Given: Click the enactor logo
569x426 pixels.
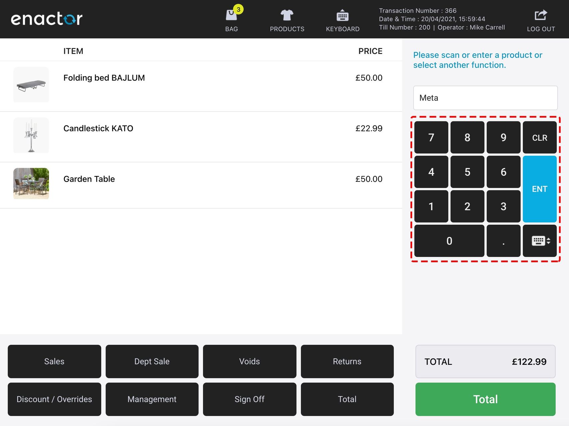Looking at the screenshot, I should point(47,19).
